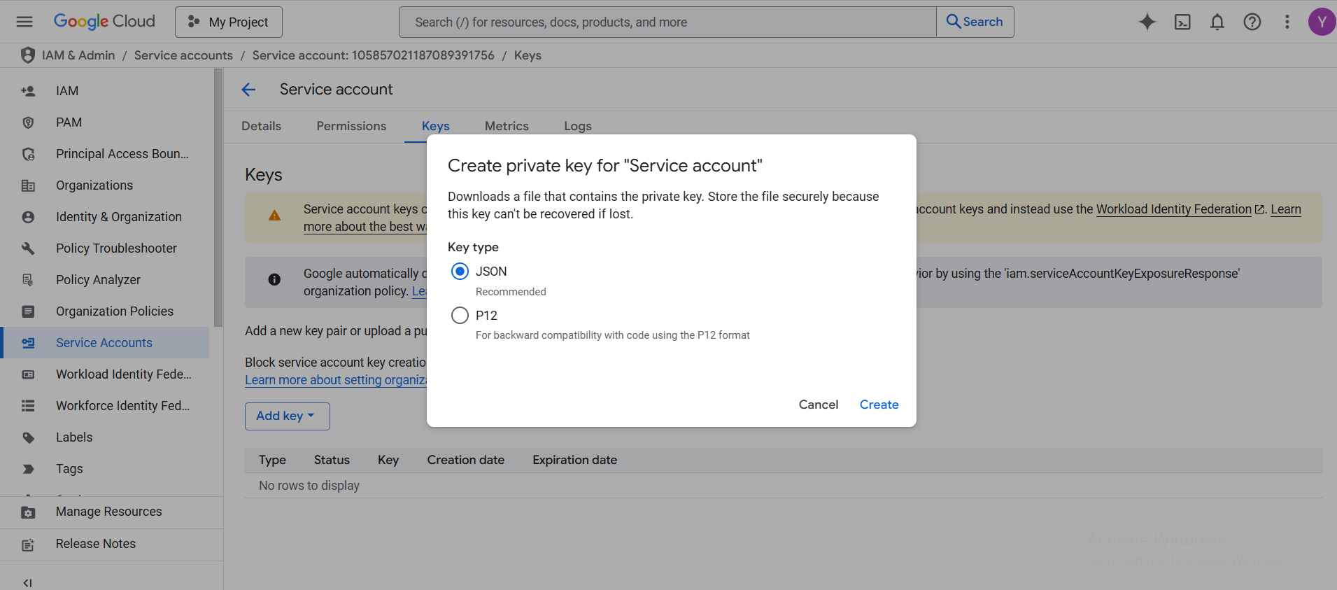
Task: Click the resource search input field
Action: 667,22
